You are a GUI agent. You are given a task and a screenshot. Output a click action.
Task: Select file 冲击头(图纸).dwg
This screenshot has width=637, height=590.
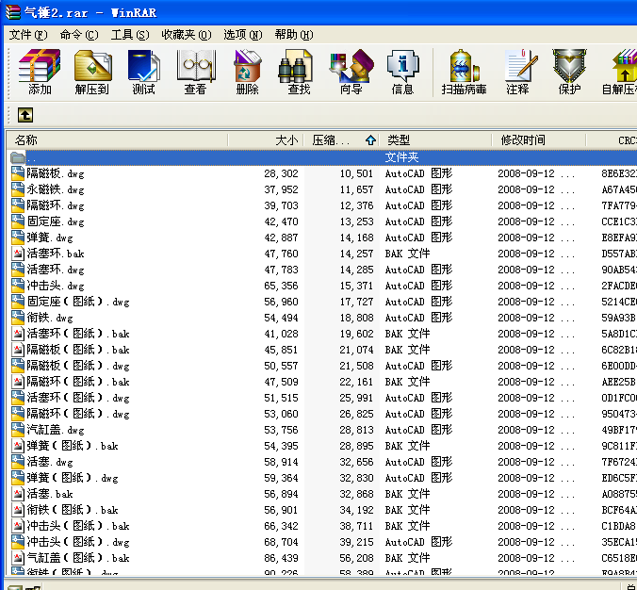(x=78, y=542)
